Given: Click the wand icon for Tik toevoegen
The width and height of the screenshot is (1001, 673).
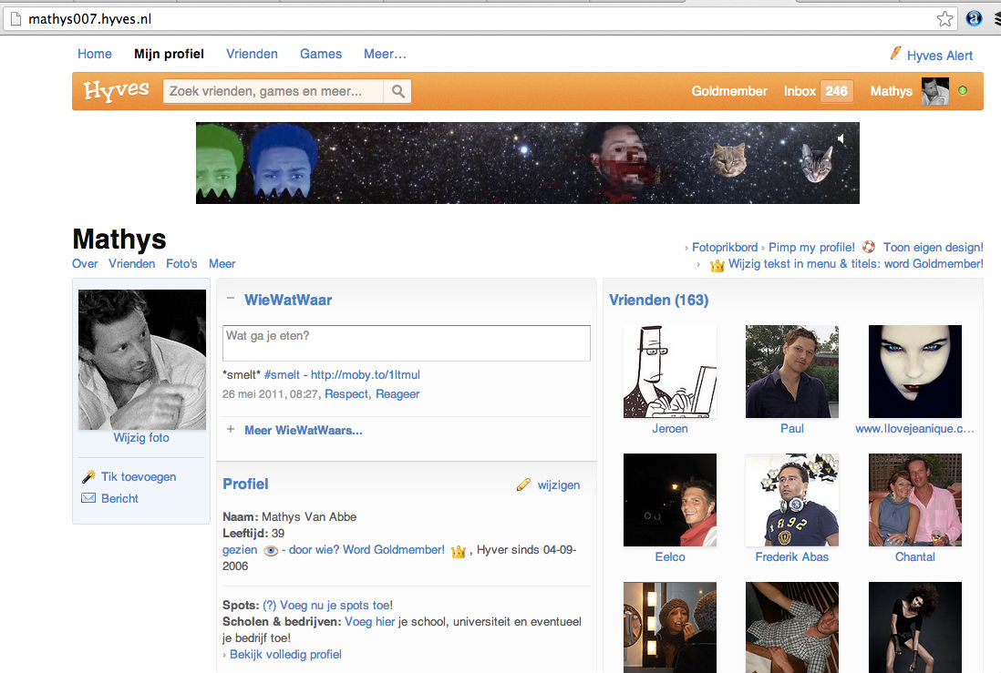Looking at the screenshot, I should (x=88, y=476).
